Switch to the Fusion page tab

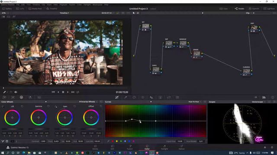[130, 147]
